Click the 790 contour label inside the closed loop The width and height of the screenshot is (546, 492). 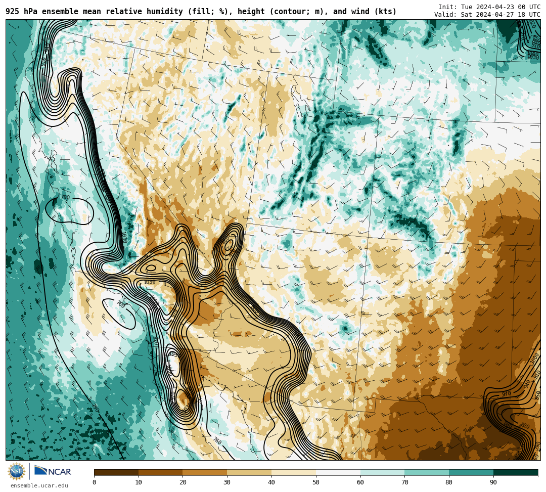pos(65,197)
